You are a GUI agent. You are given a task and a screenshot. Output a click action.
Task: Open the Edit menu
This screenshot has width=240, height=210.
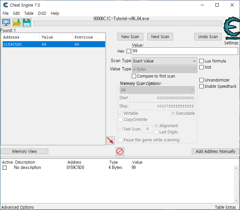[16, 13]
